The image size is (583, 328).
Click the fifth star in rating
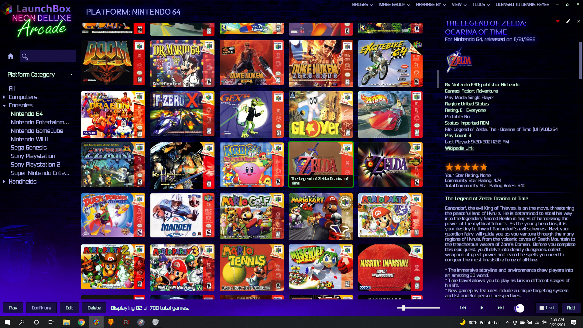[x=484, y=167]
